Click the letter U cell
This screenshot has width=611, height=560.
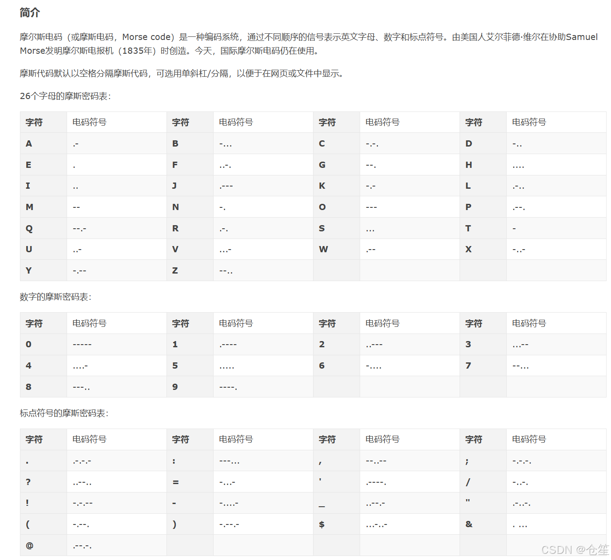[x=44, y=249]
